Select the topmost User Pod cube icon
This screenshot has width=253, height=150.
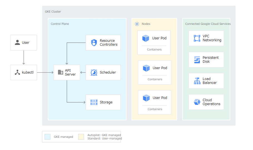tap(146, 38)
